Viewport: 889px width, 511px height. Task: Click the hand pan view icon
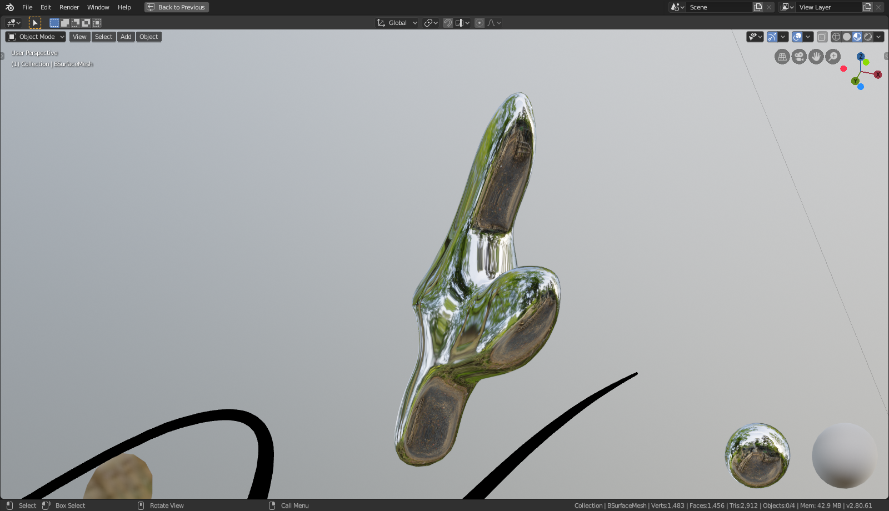click(816, 57)
